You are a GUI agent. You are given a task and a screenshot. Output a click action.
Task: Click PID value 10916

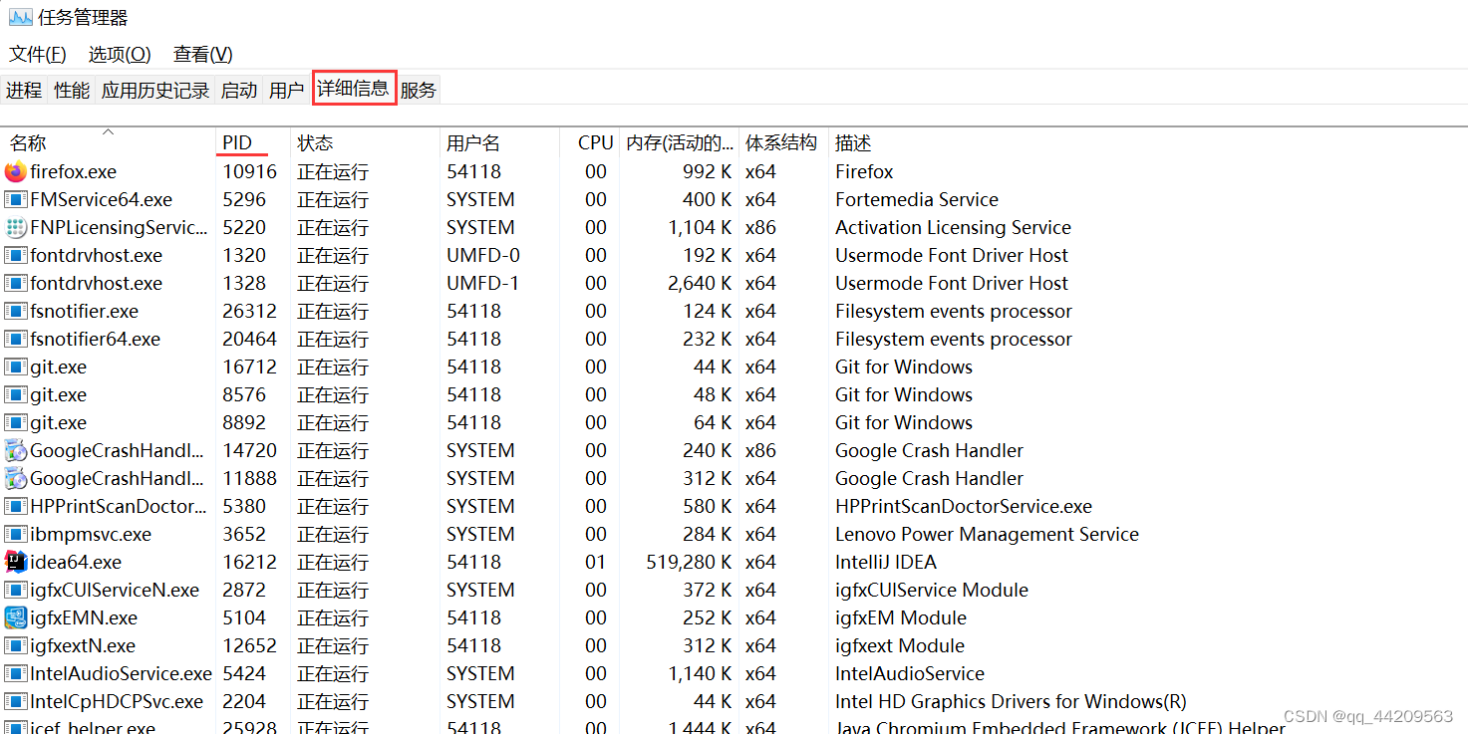coord(250,171)
